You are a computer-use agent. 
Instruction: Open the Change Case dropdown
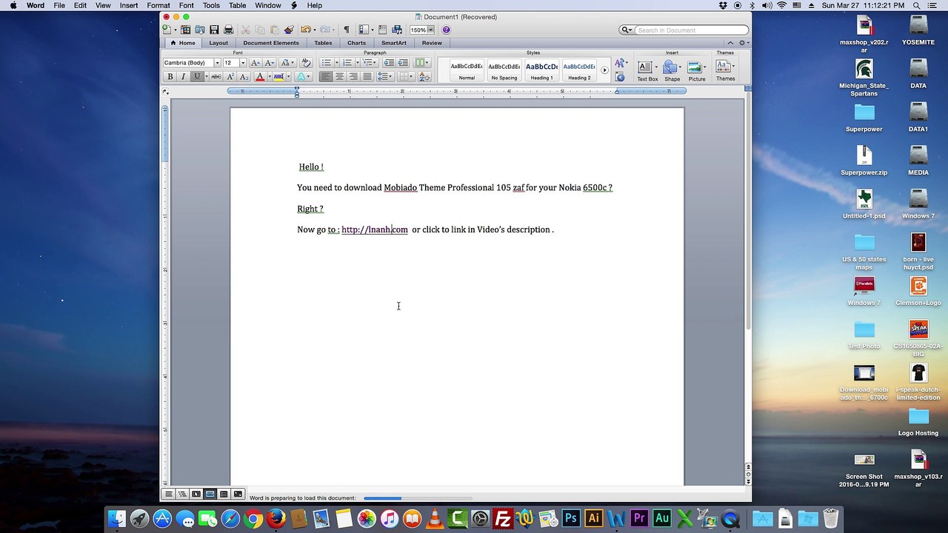pyautogui.click(x=287, y=63)
